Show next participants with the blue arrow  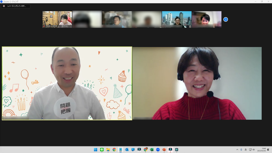[x=226, y=19]
